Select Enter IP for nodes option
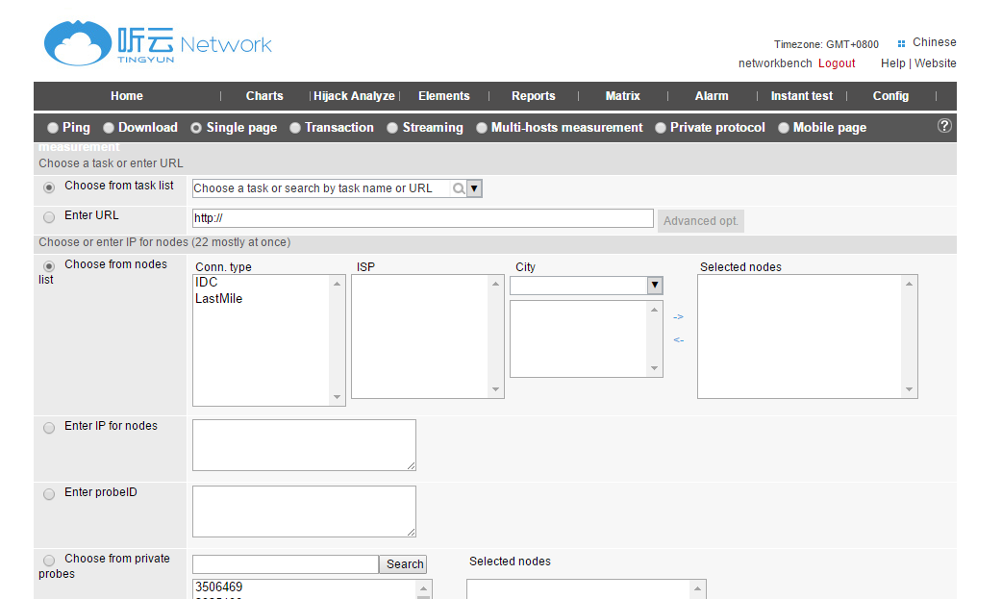The height and width of the screenshot is (599, 1002). (x=49, y=428)
